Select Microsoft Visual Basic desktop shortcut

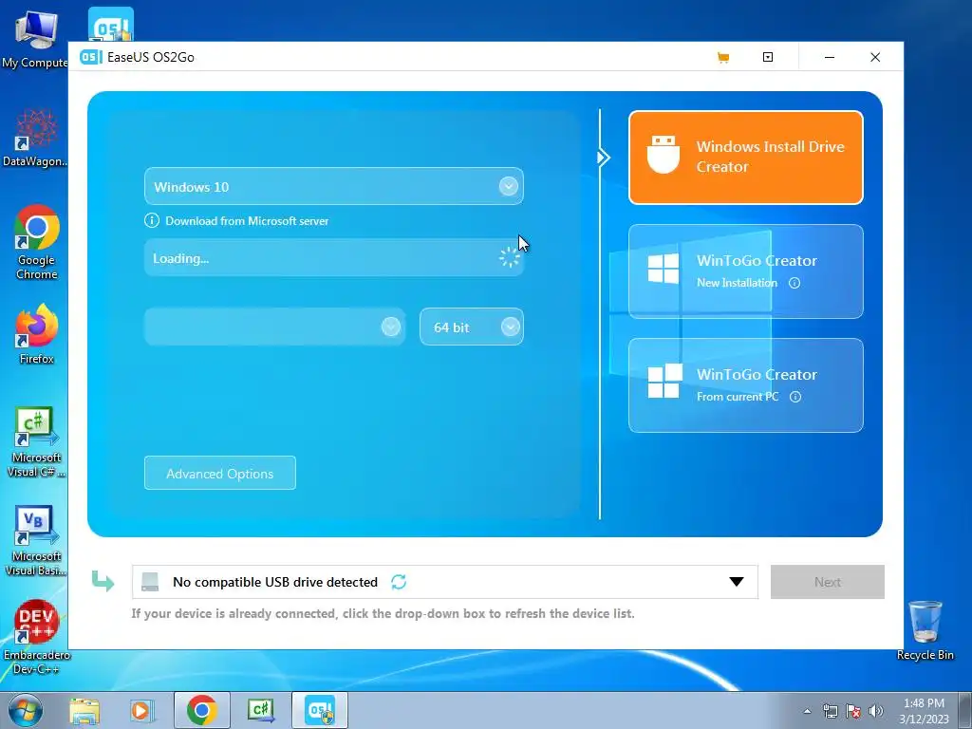[x=36, y=540]
